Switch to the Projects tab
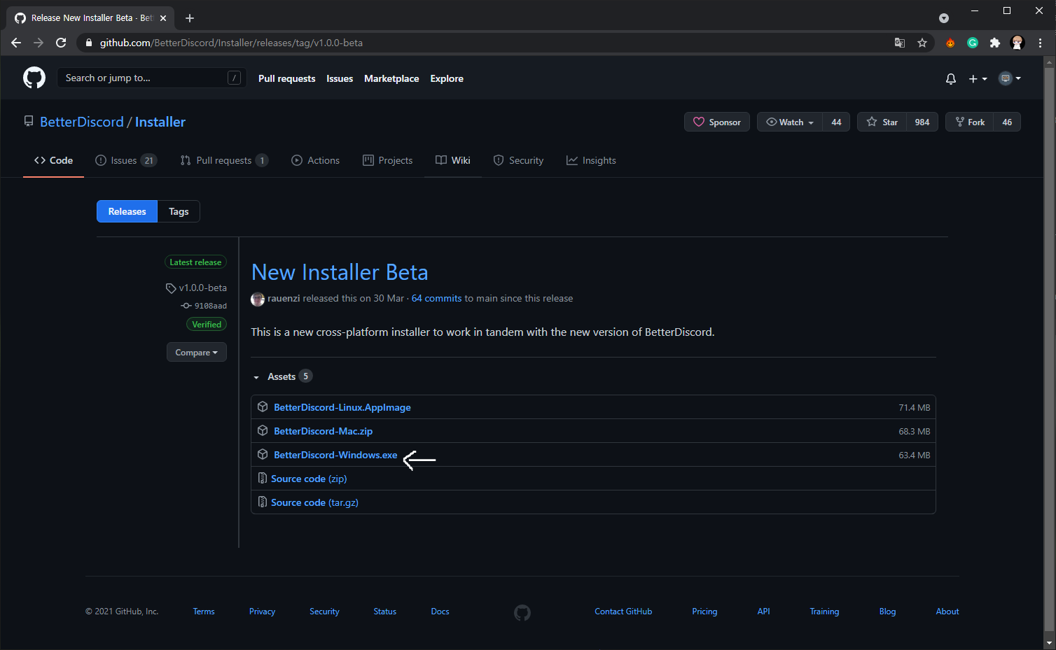The width and height of the screenshot is (1056, 650). 387,160
